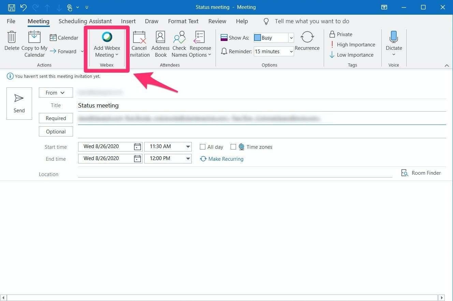The width and height of the screenshot is (453, 301).
Task: Expand the Forward dropdown arrow
Action: [x=82, y=52]
